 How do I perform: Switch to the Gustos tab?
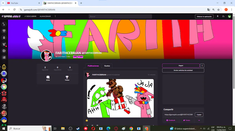coord(107,66)
